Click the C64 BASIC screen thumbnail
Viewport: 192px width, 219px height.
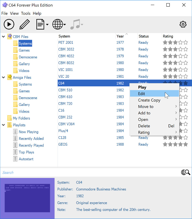[x=27, y=198]
